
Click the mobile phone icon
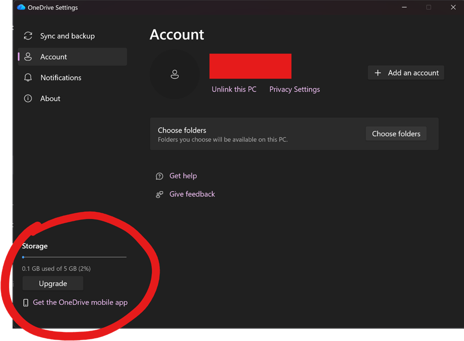(x=26, y=303)
